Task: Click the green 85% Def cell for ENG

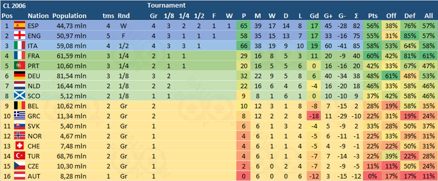Action: pyautogui.click(x=410, y=36)
